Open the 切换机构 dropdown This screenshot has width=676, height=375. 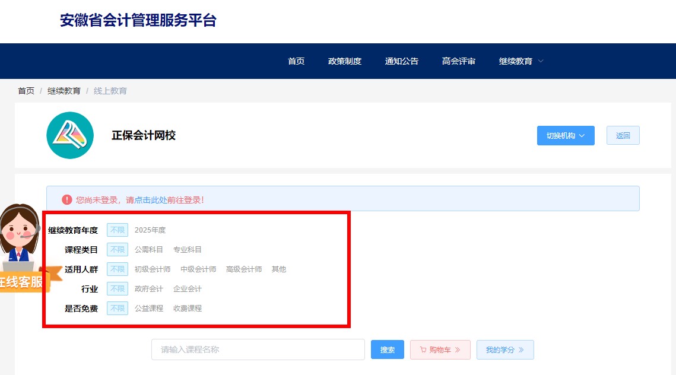(564, 135)
